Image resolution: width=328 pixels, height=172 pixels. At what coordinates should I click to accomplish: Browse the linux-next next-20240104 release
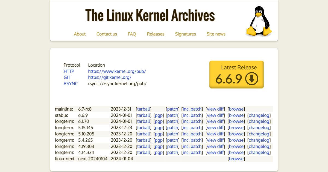pyautogui.click(x=236, y=159)
